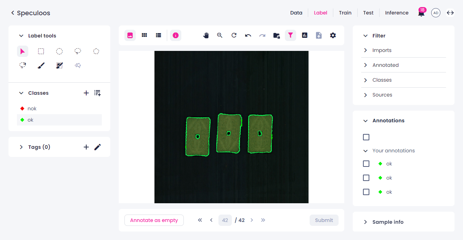Expand the Sample info panel
The height and width of the screenshot is (240, 463).
pyautogui.click(x=365, y=222)
